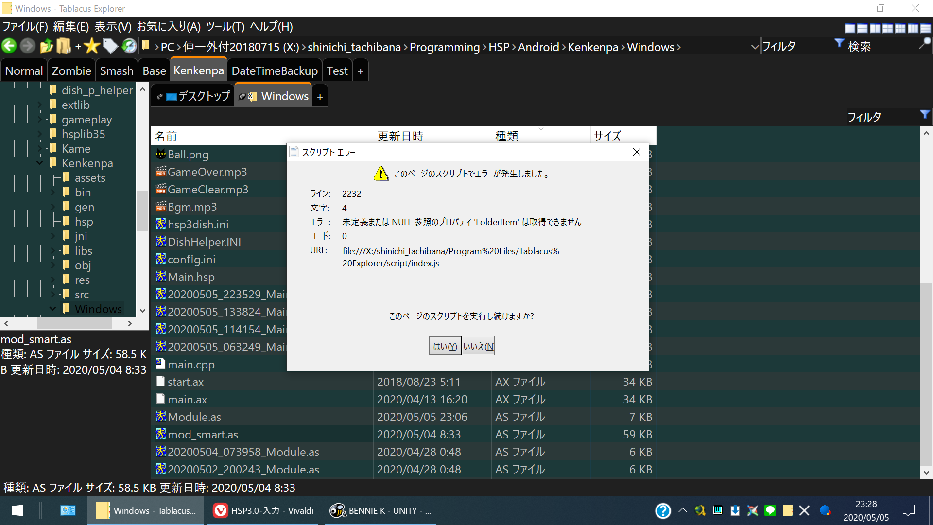Open the ツール(T) menu
The width and height of the screenshot is (933, 525).
pyautogui.click(x=225, y=27)
